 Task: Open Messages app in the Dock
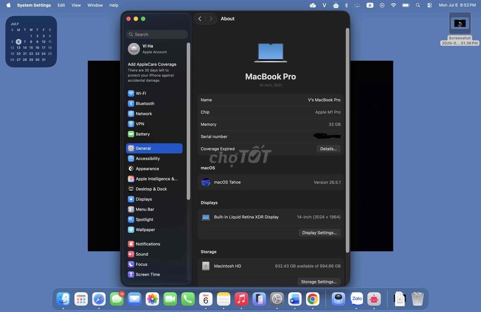[x=116, y=299]
